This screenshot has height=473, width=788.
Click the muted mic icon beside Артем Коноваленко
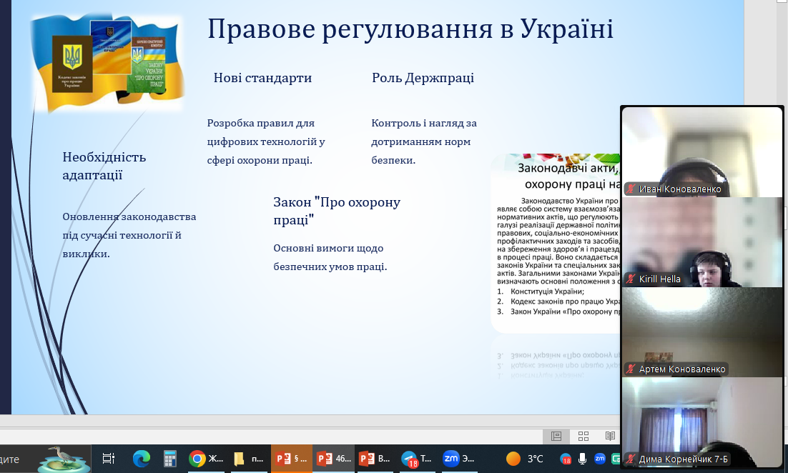coord(631,369)
